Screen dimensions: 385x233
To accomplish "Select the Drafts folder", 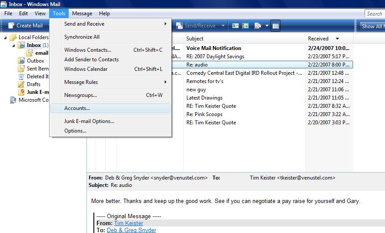I will coord(33,84).
